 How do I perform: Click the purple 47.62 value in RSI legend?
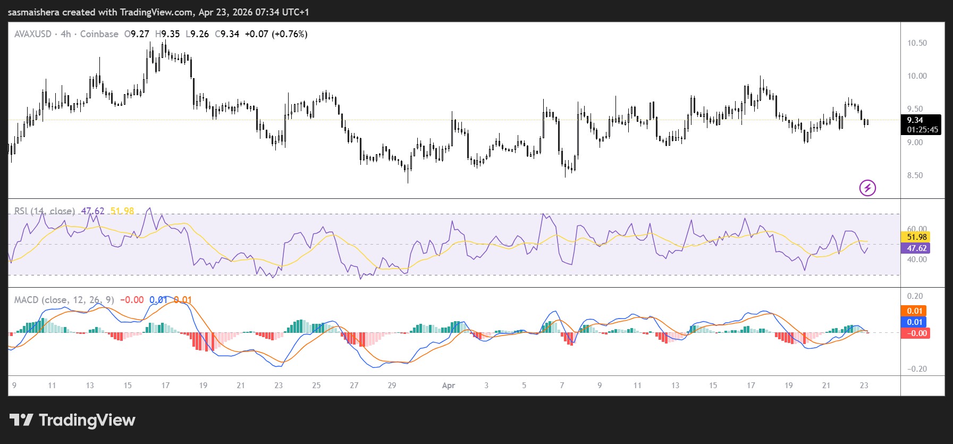click(92, 211)
